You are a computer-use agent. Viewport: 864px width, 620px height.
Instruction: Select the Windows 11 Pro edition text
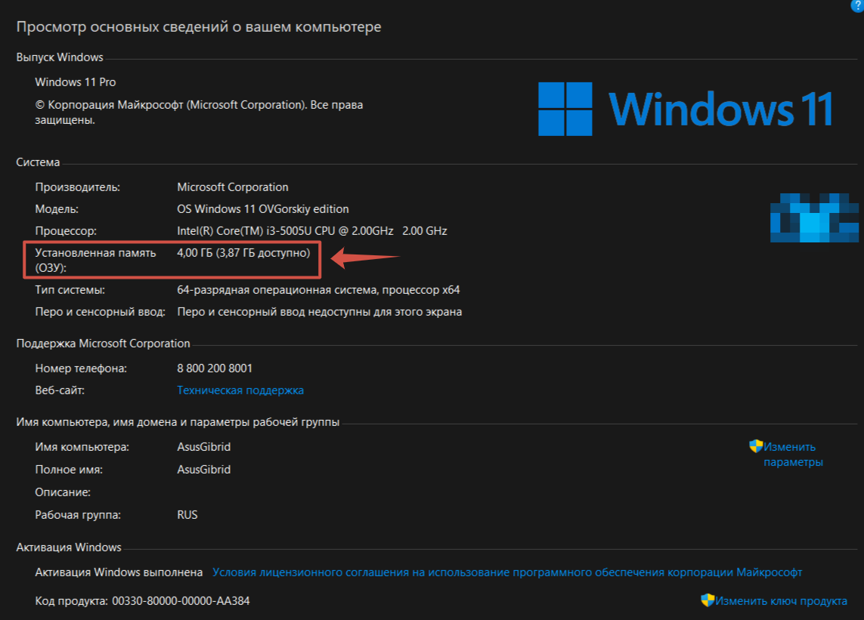coord(76,82)
